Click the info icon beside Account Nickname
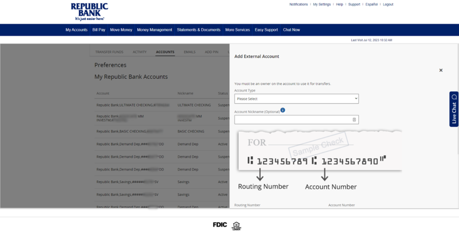 pyautogui.click(x=283, y=110)
